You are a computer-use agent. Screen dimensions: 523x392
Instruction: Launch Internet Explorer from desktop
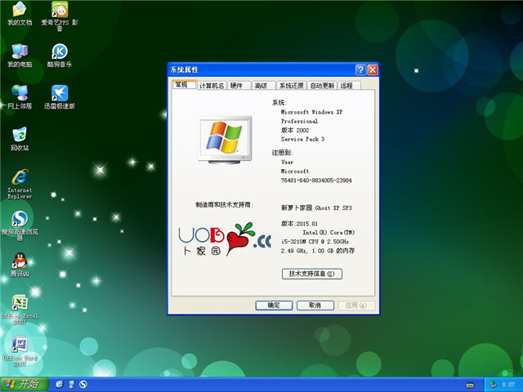[19, 178]
